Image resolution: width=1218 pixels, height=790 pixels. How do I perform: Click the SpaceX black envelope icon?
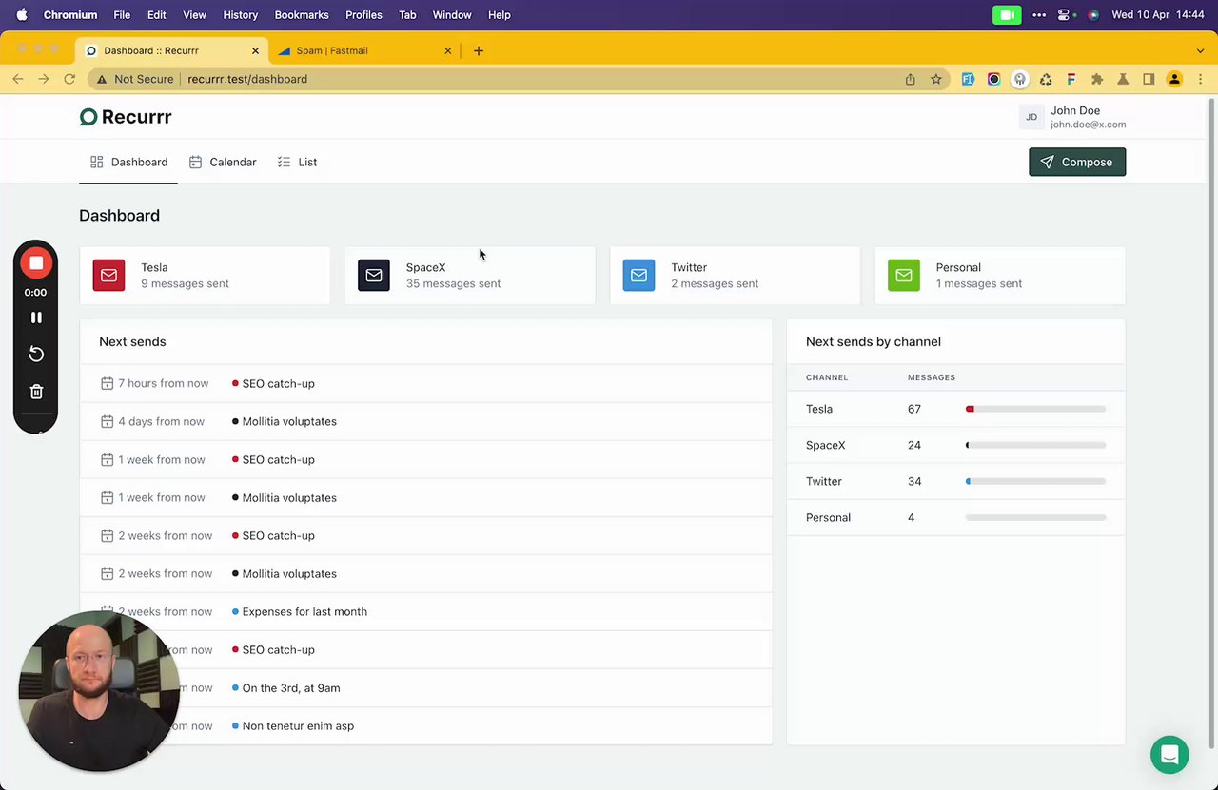[374, 276]
